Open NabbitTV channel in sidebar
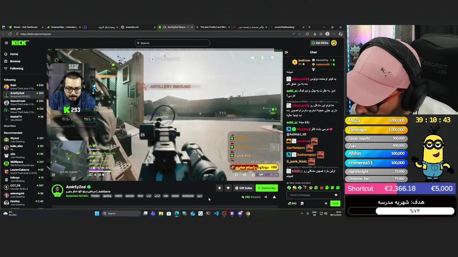Image resolution: width=458 pixels, height=257 pixels. [23, 118]
